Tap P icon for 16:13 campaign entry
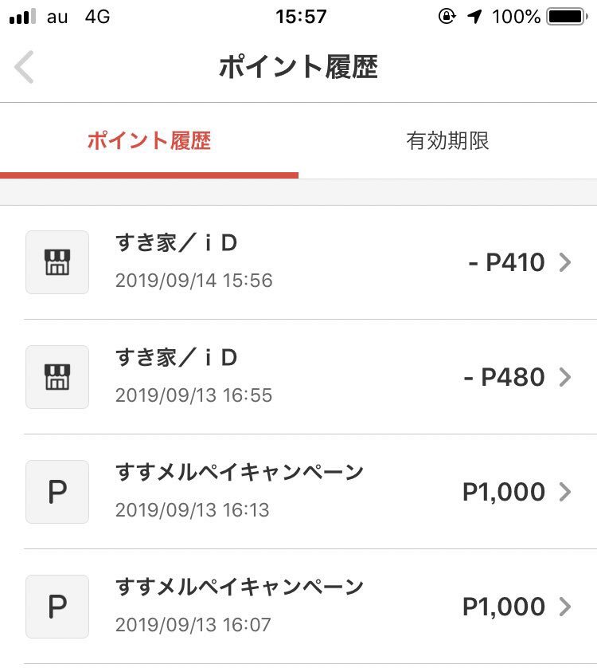The height and width of the screenshot is (668, 597). [x=57, y=492]
